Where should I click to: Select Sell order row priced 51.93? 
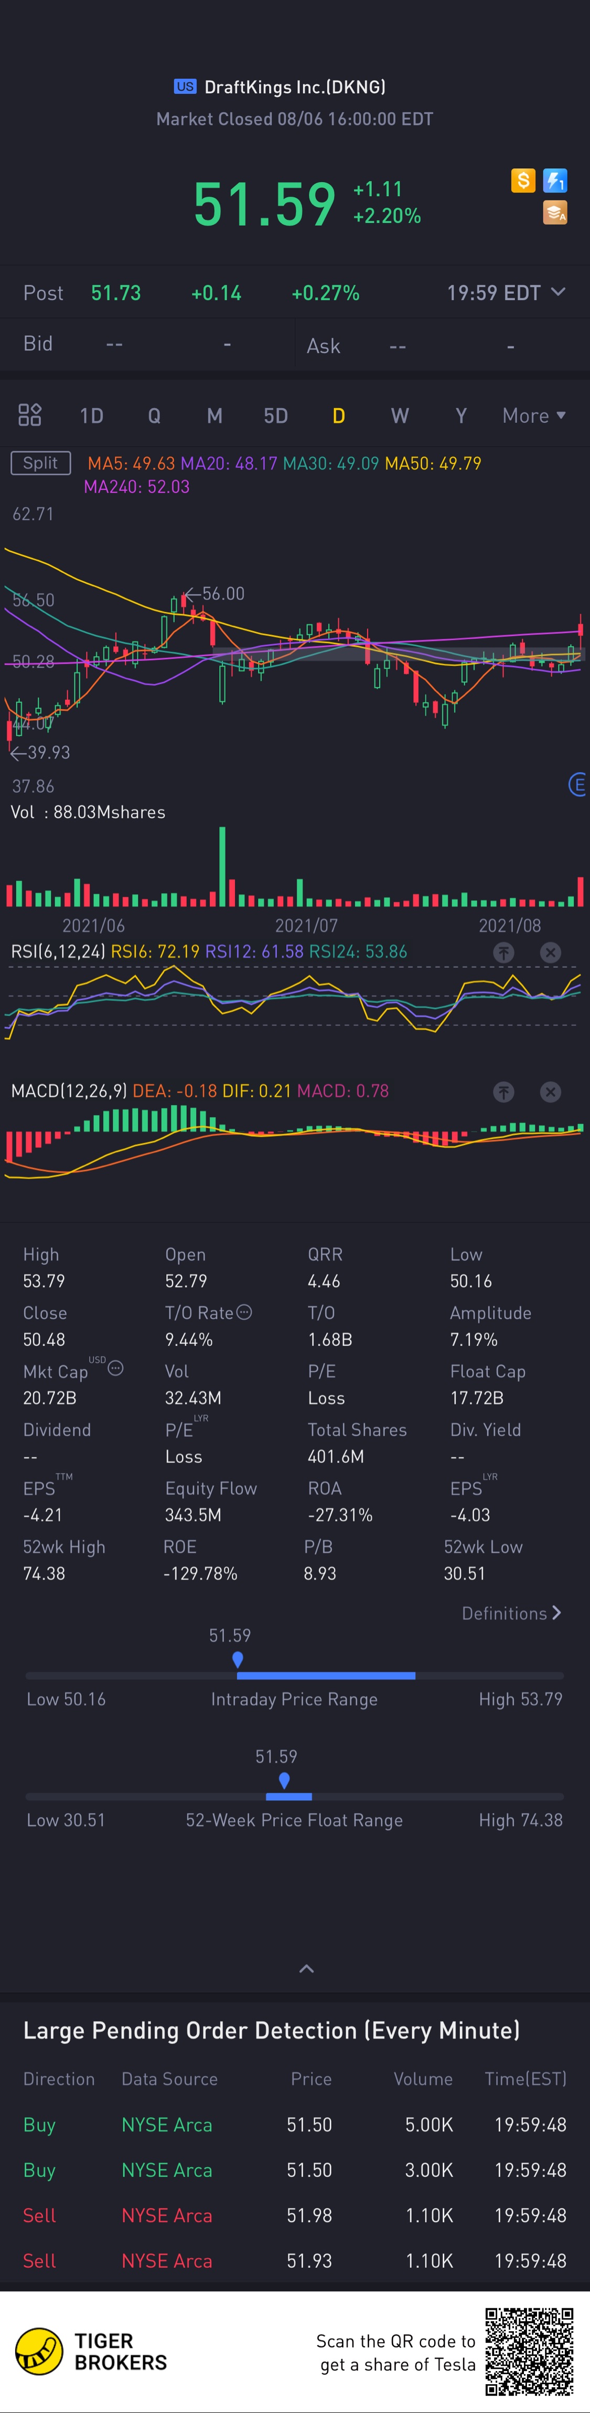[295, 2260]
